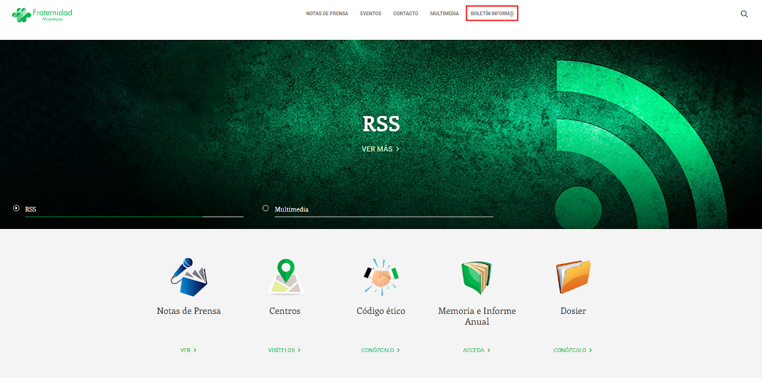Click the Dosier folder icon

(x=573, y=277)
